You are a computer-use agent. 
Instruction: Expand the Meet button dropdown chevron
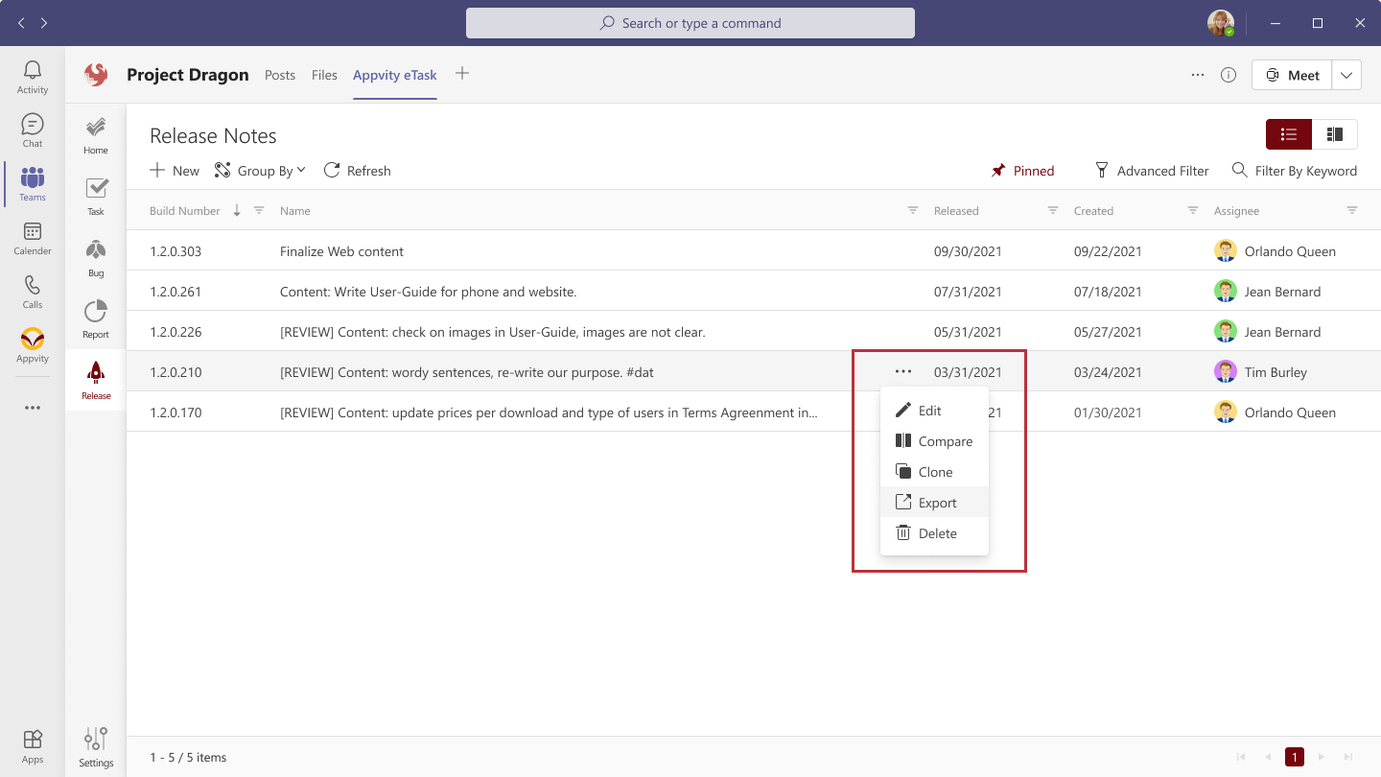[1346, 74]
